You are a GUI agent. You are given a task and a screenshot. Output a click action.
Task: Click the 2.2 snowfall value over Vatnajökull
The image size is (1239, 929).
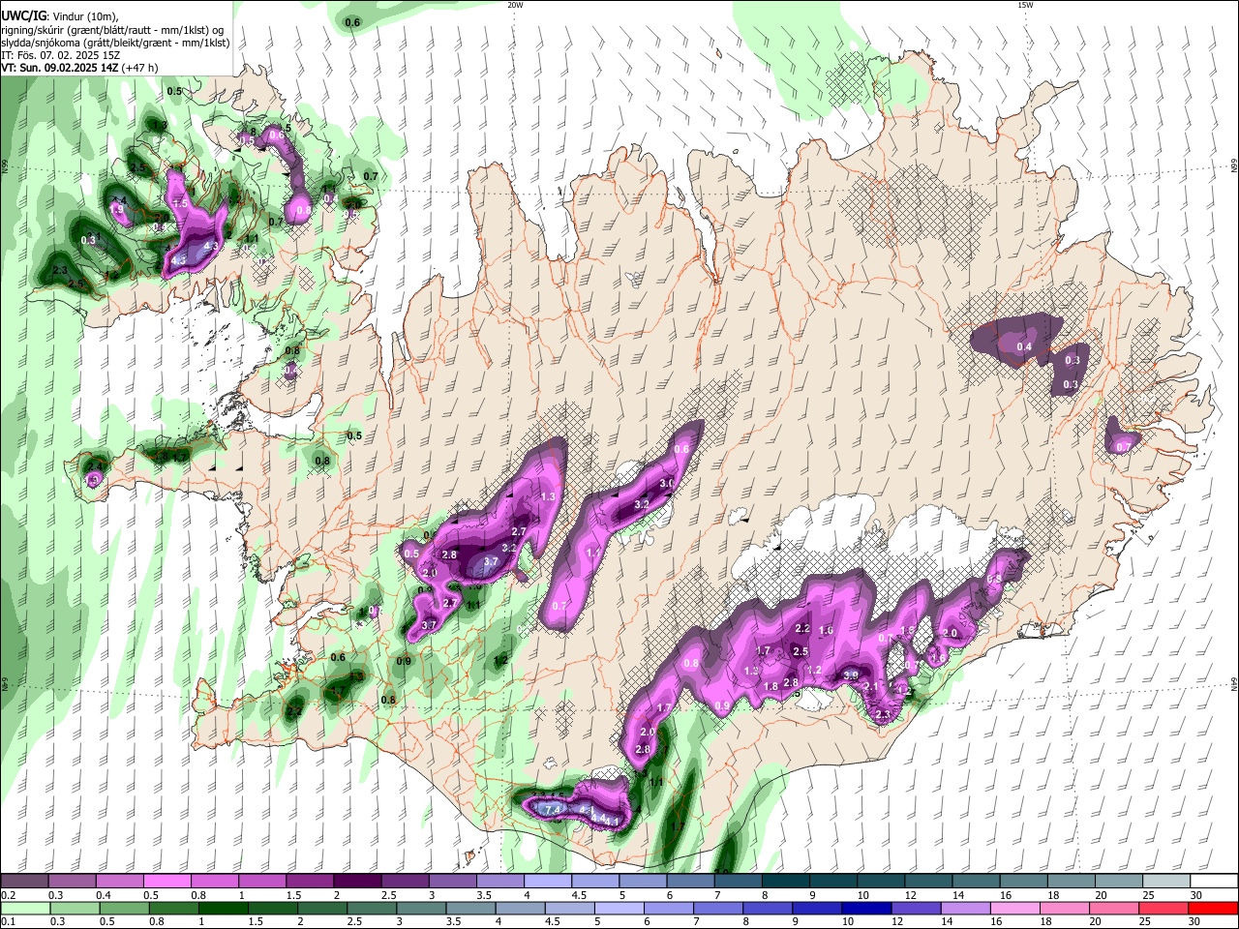coord(801,628)
